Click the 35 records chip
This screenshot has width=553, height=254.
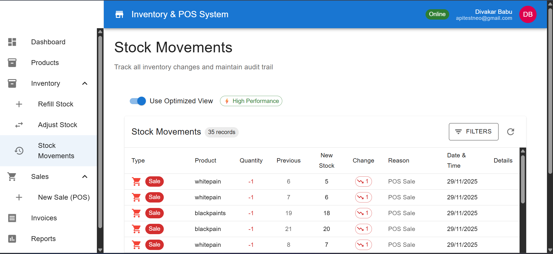[221, 132]
